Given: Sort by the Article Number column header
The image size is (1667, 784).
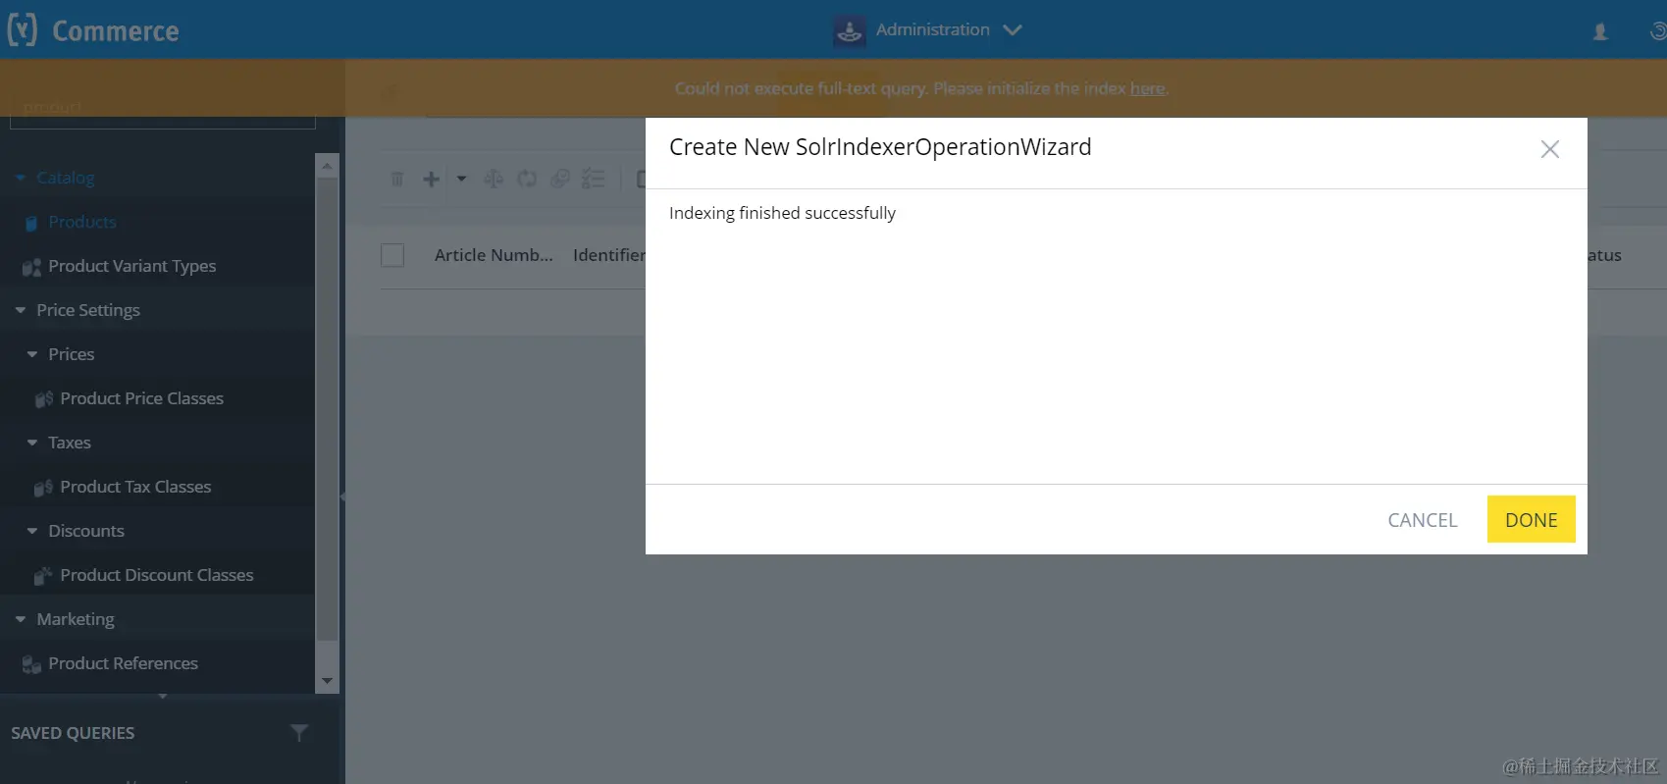Looking at the screenshot, I should pyautogui.click(x=494, y=255).
